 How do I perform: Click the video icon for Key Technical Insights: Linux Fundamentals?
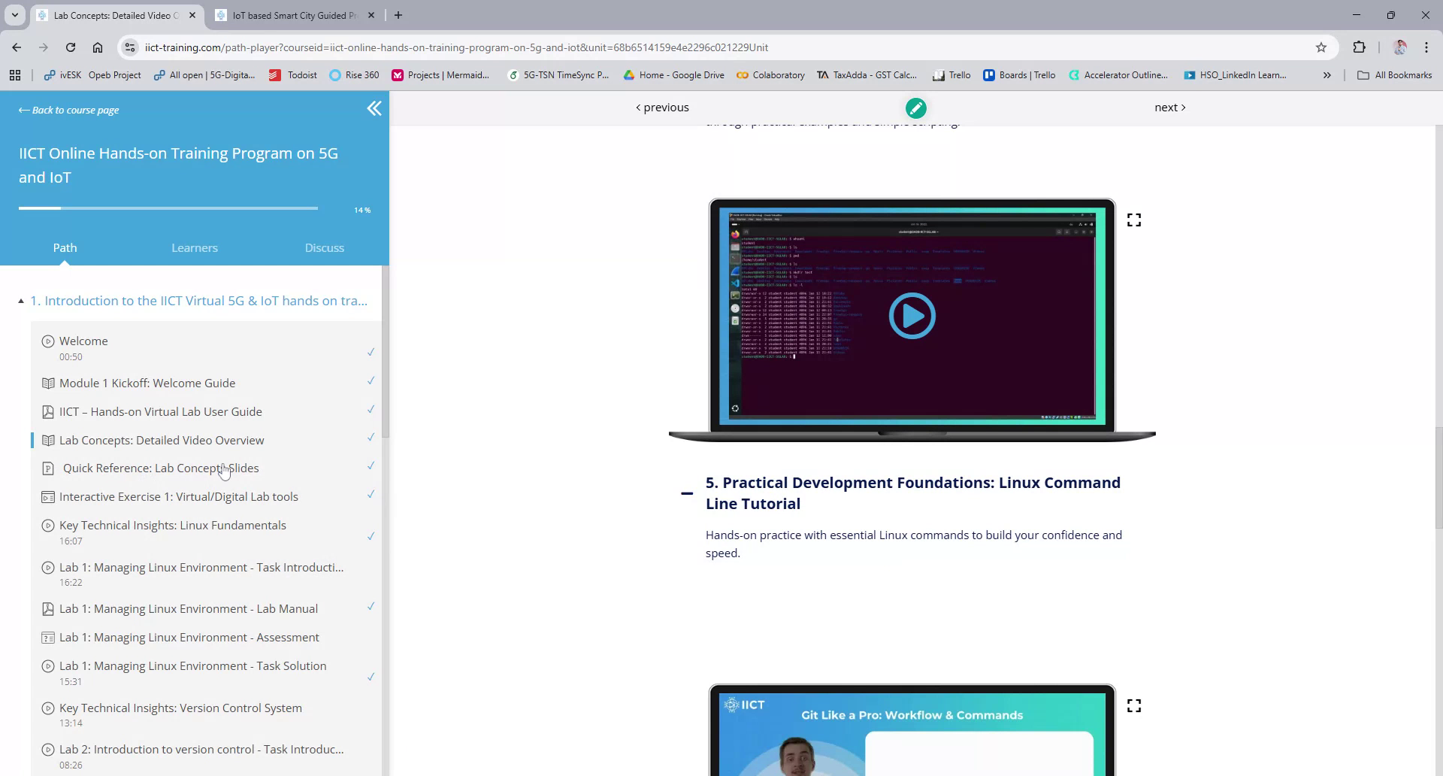click(x=48, y=526)
